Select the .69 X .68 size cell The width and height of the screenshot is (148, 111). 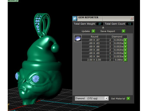click(94, 50)
